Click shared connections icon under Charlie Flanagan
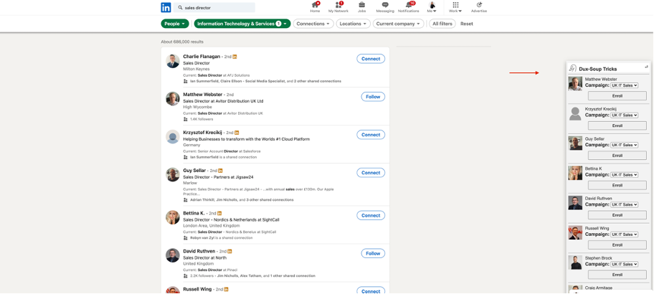This screenshot has width=654, height=294. pos(185,81)
